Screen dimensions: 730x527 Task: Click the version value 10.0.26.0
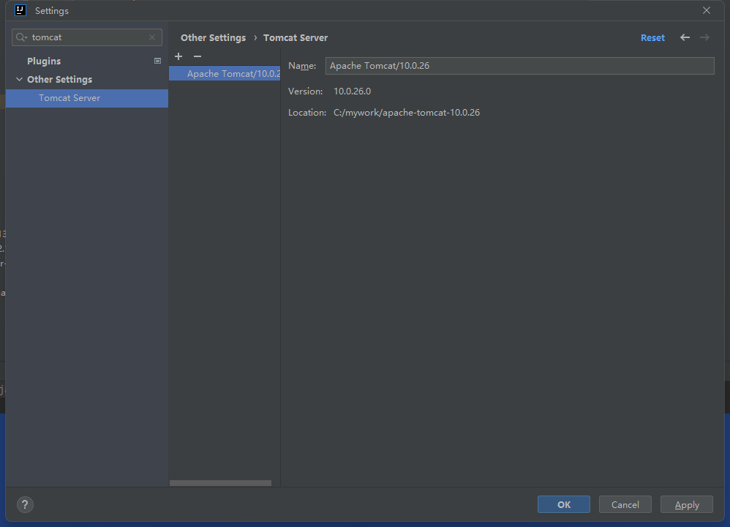point(353,91)
